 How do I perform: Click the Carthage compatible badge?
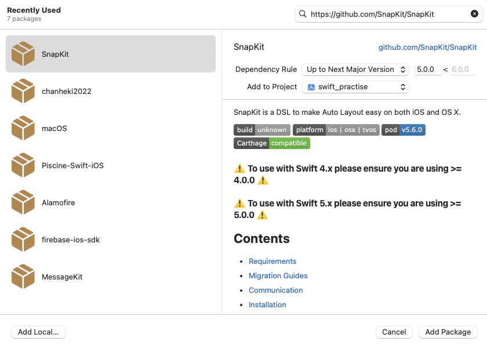[272, 143]
